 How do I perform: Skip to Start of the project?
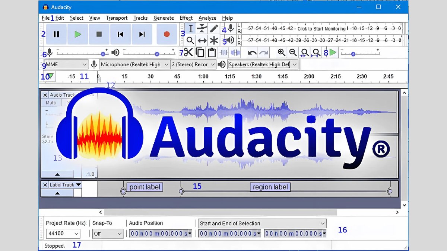[120, 34]
